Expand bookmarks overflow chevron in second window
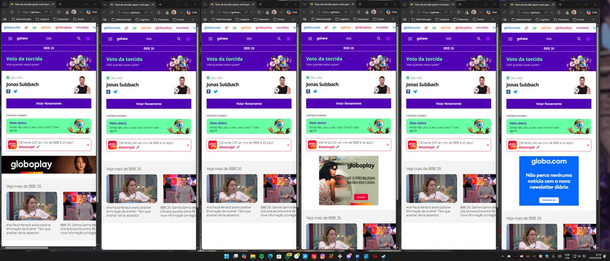The height and width of the screenshot is (261, 610). pyautogui.click(x=193, y=19)
